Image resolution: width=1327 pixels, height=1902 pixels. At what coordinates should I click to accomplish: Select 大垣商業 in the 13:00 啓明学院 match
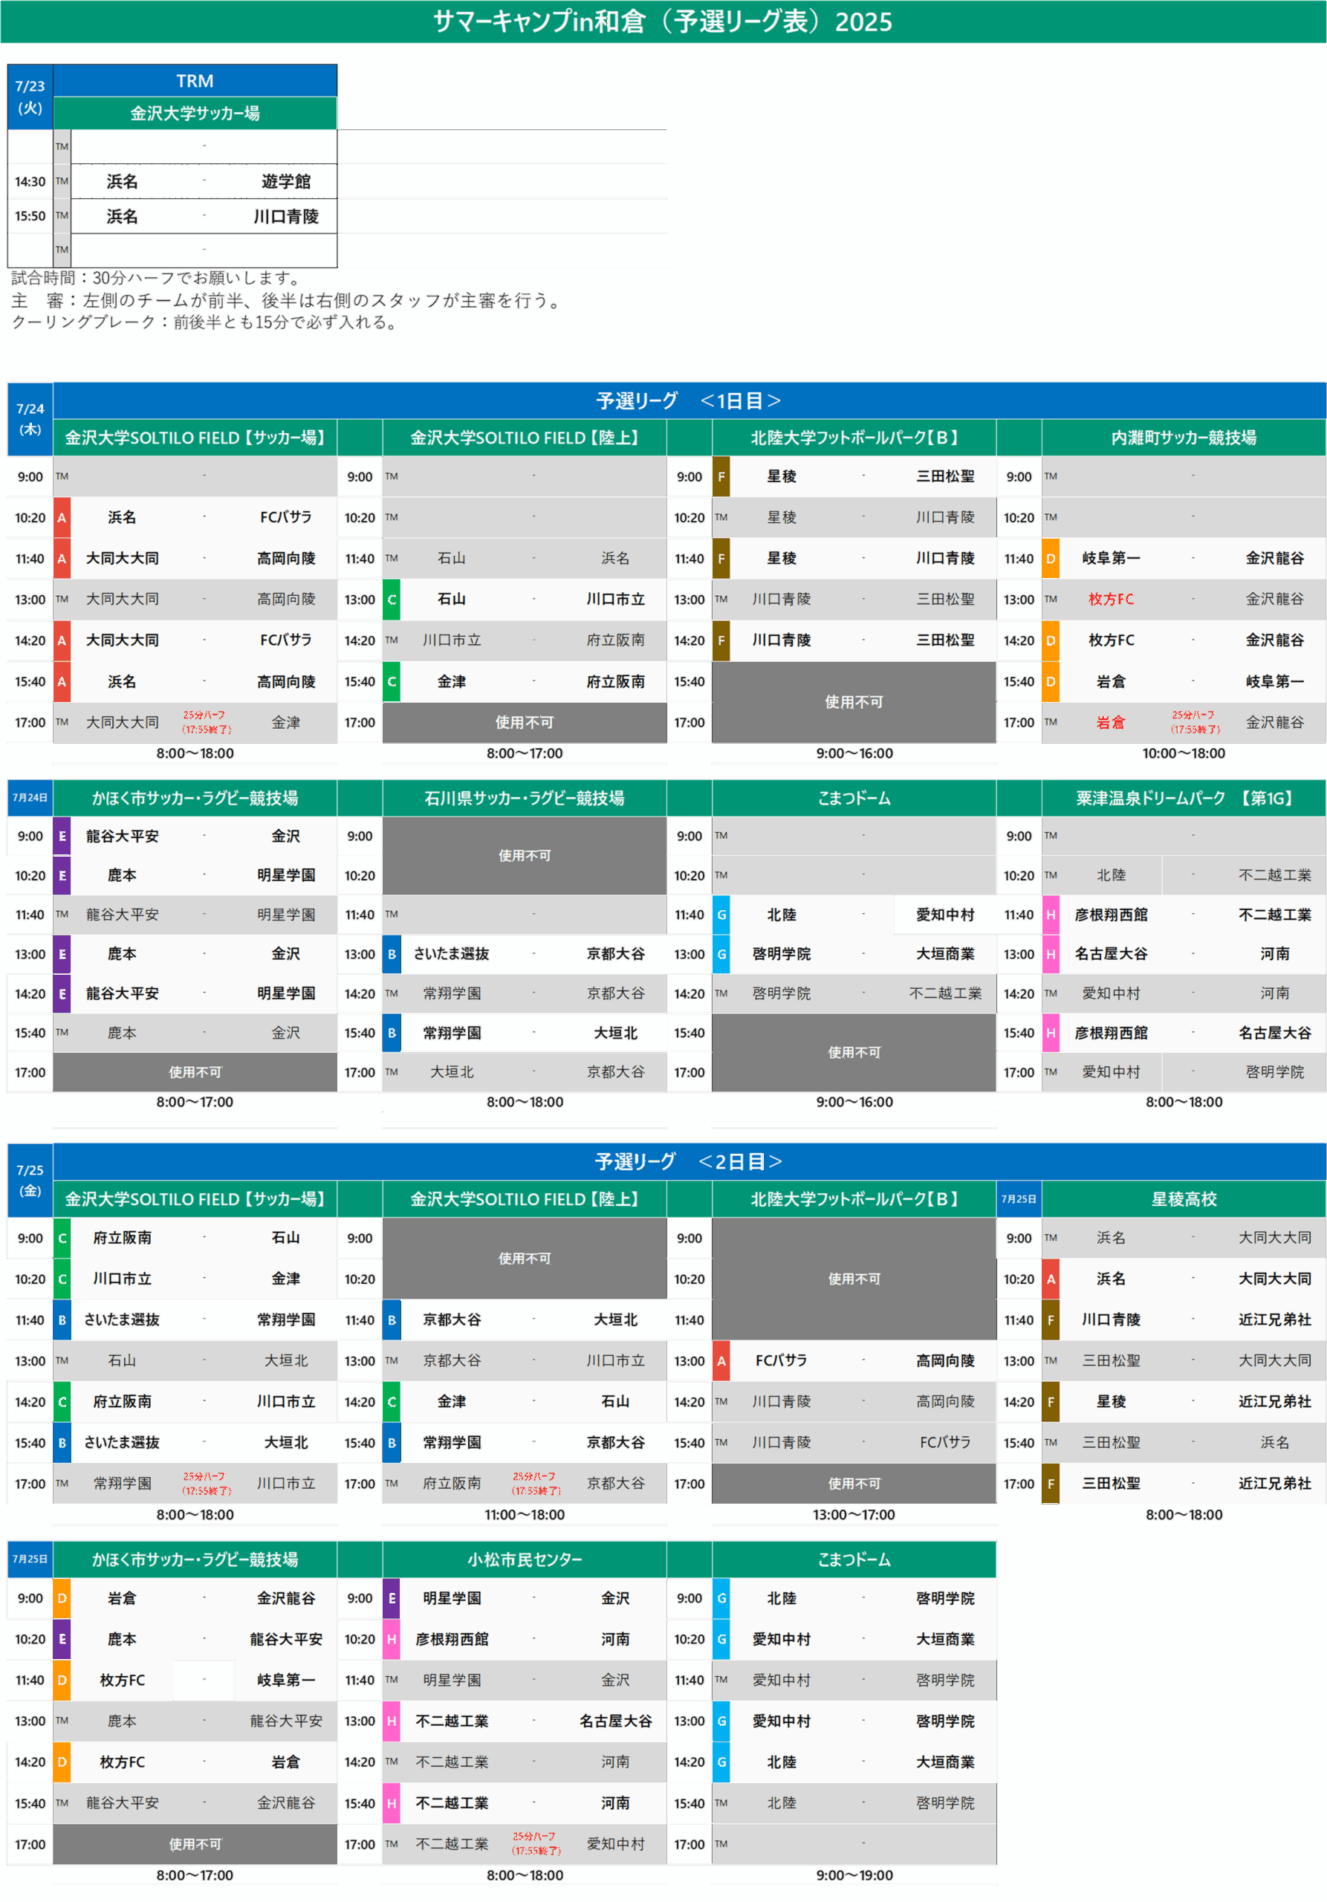[945, 953]
